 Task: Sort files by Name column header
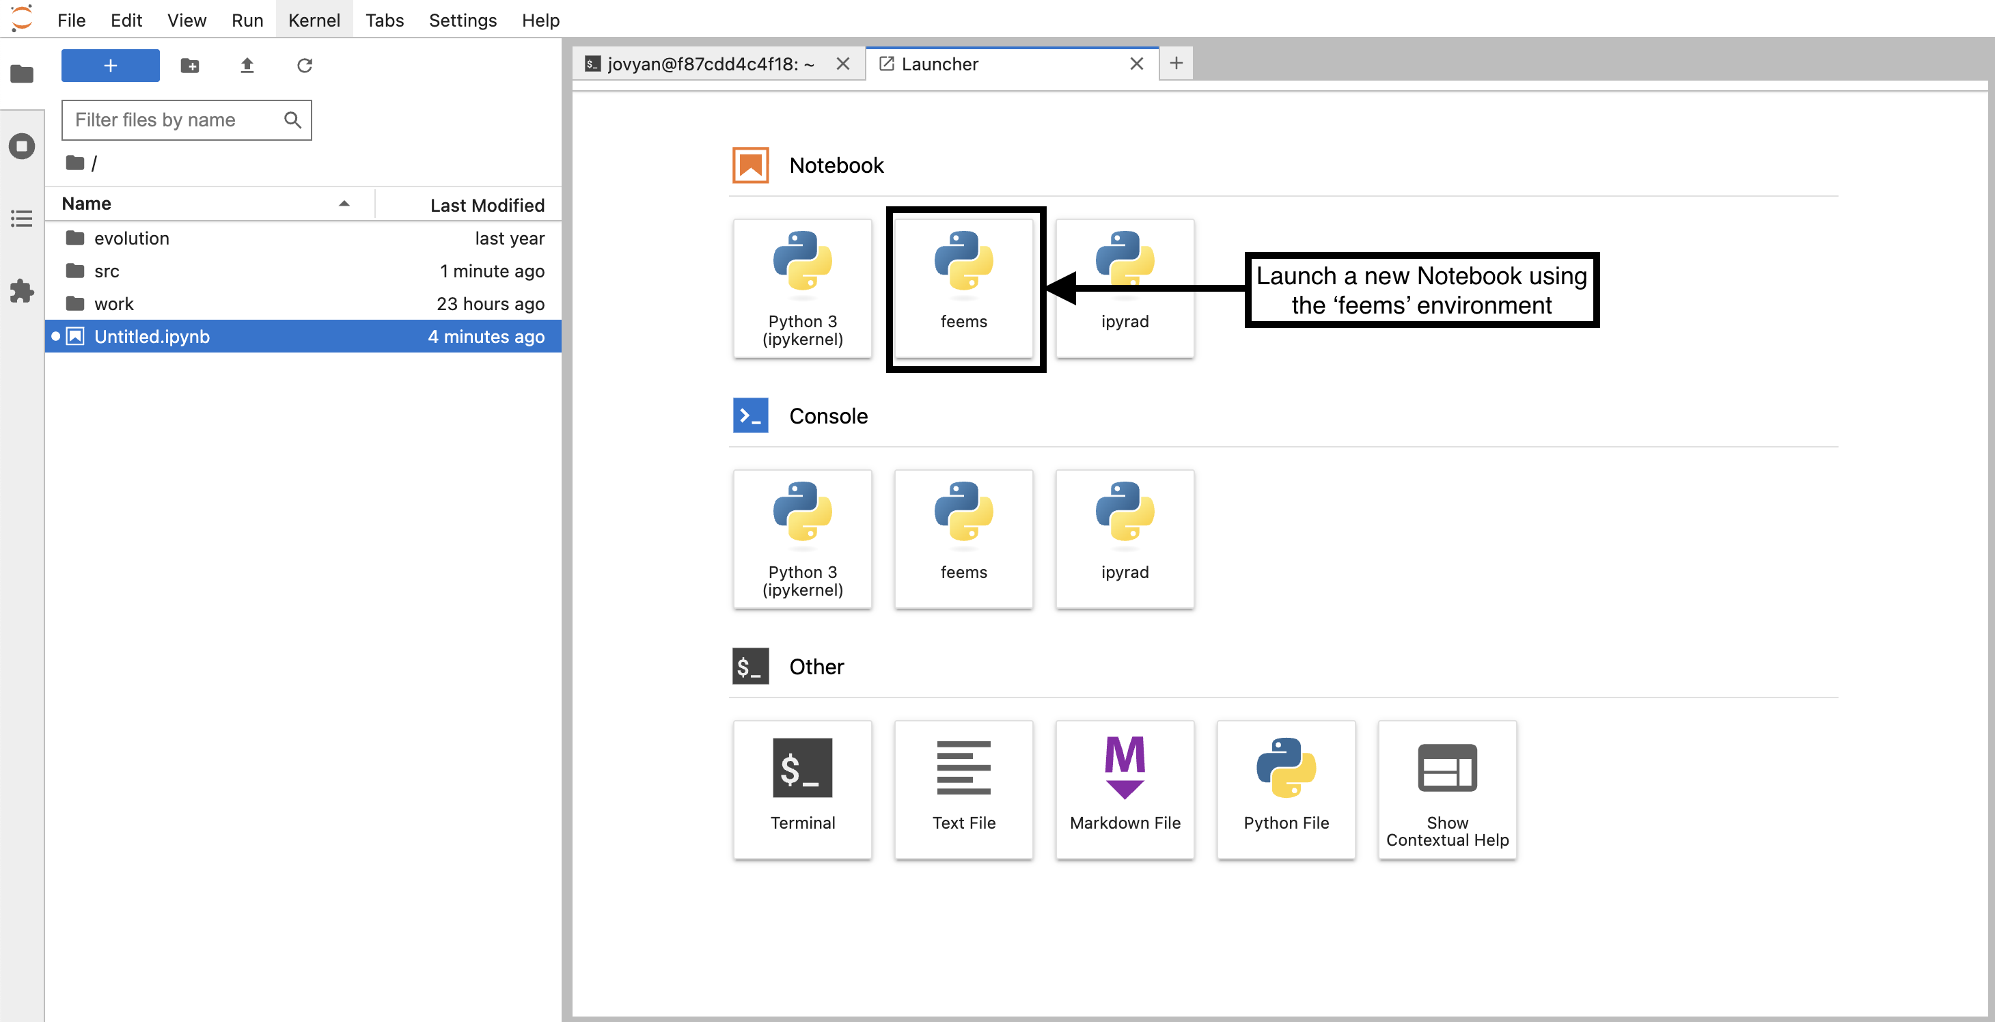pos(209,204)
